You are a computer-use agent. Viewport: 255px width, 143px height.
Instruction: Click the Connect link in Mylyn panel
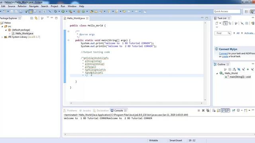[x=223, y=53]
